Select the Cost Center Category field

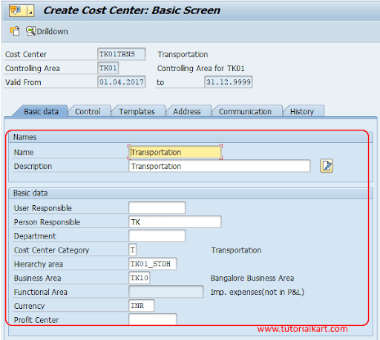click(133, 250)
